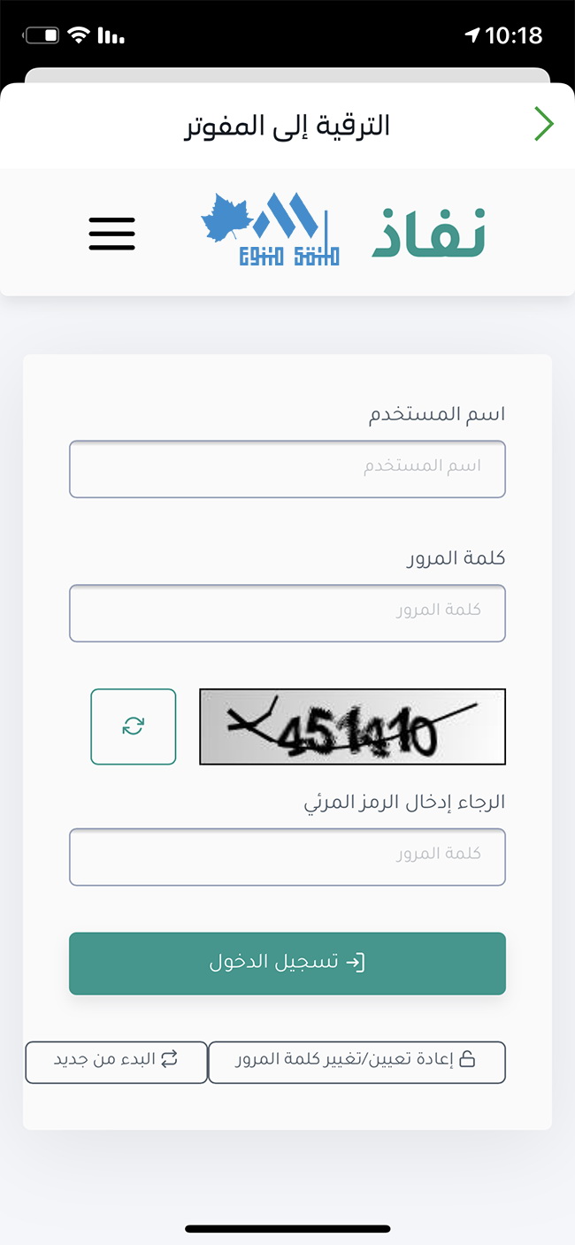Focus the اسم المستخدم username field
The width and height of the screenshot is (575, 1245).
(x=287, y=469)
